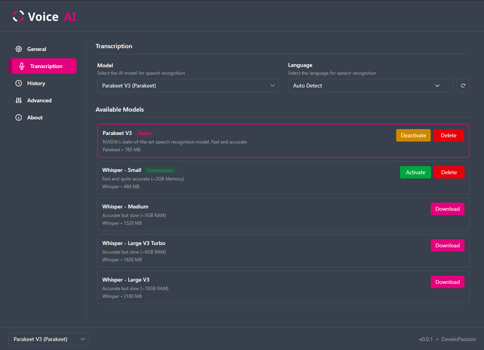Click the Transcription microphone icon

pyautogui.click(x=22, y=66)
